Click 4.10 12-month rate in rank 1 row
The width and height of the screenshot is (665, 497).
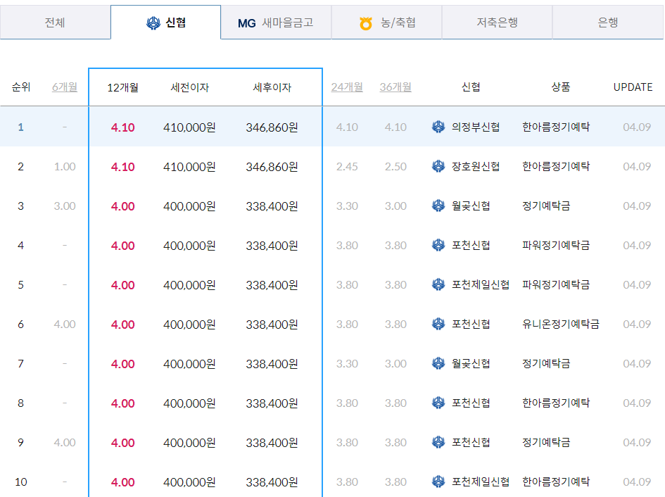[122, 127]
